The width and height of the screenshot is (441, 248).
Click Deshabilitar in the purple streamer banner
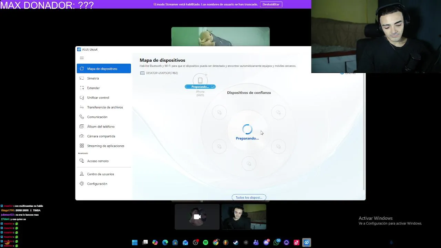(271, 4)
